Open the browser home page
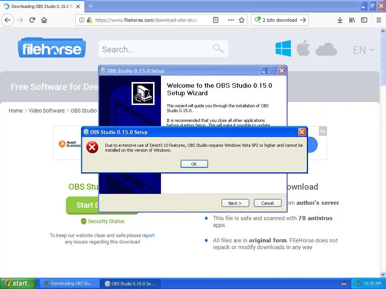 tap(44, 20)
